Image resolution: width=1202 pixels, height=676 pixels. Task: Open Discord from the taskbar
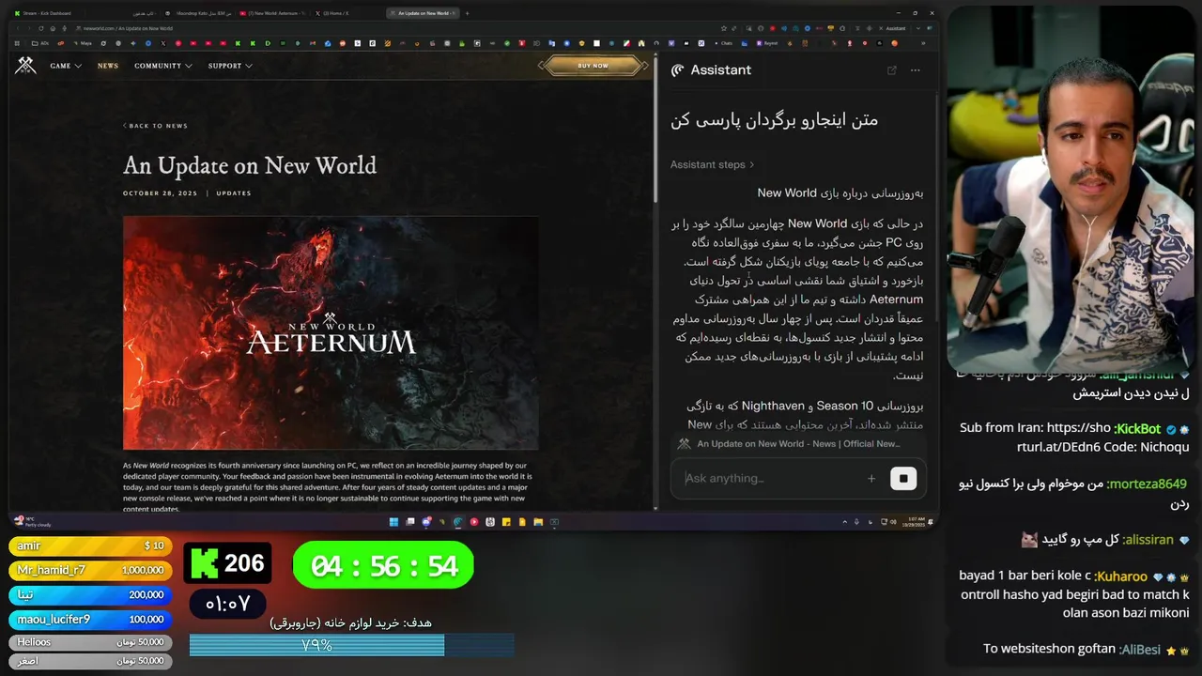click(426, 522)
